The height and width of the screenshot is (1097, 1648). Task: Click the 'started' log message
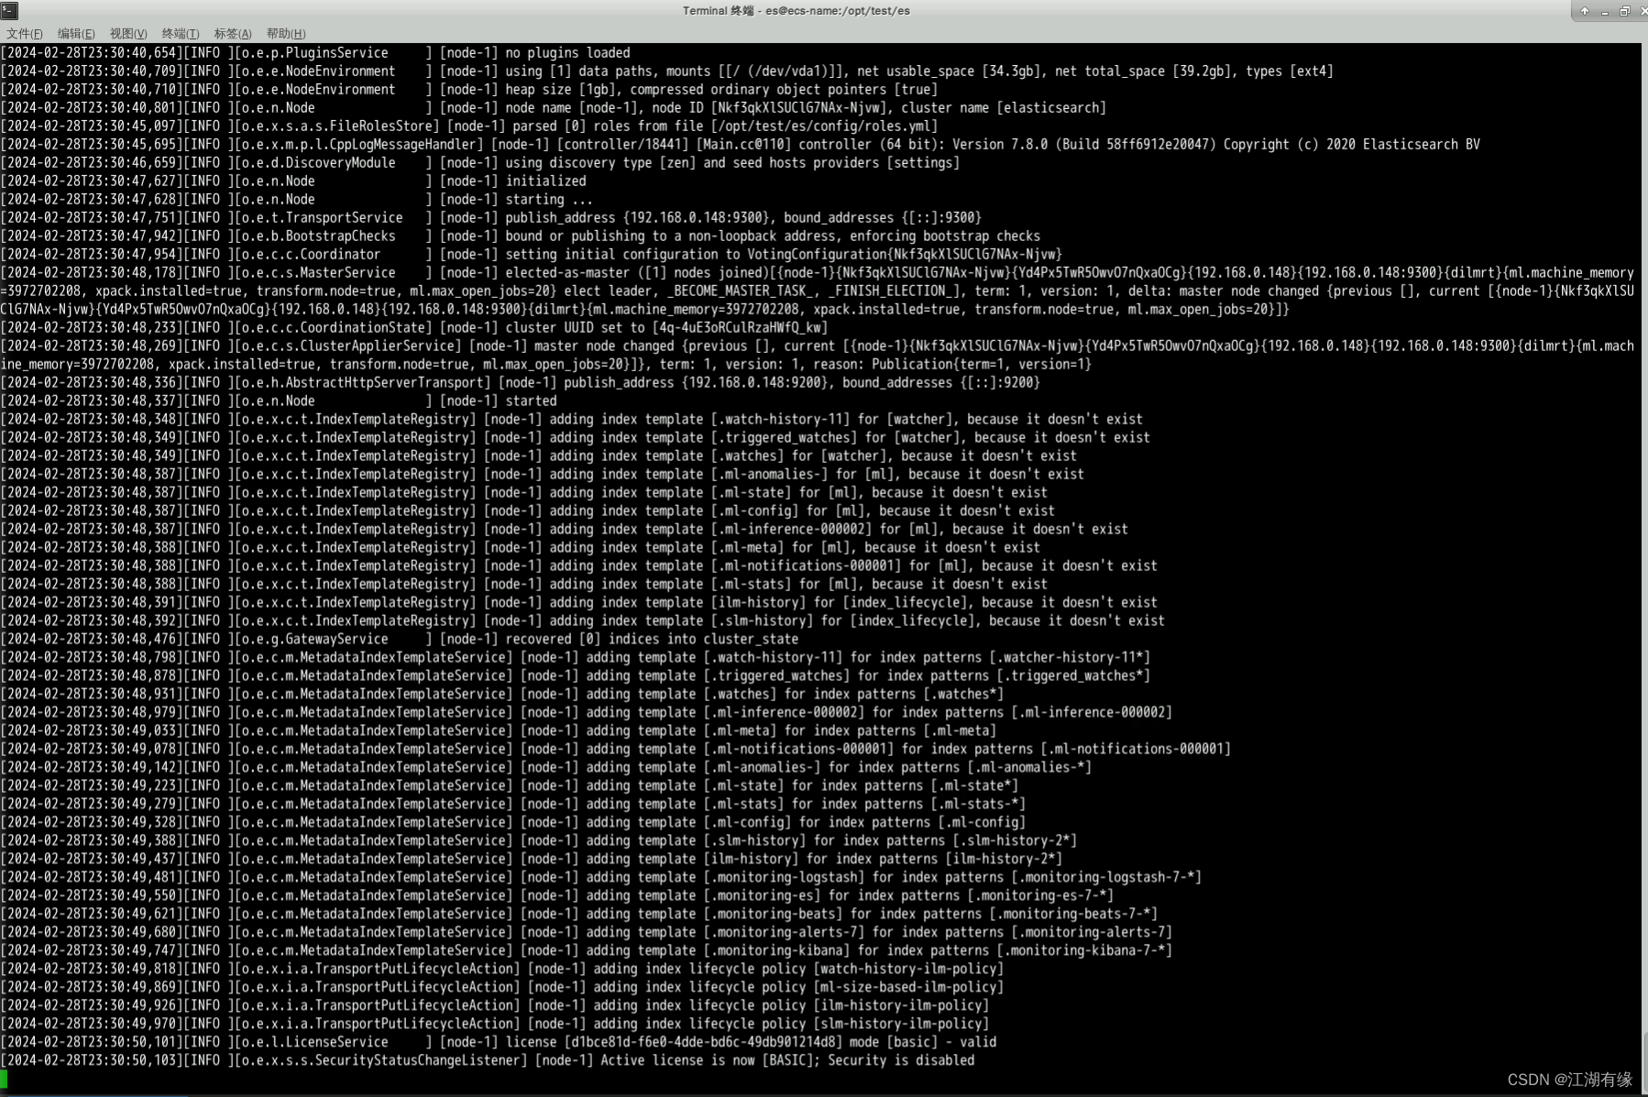[x=531, y=401]
